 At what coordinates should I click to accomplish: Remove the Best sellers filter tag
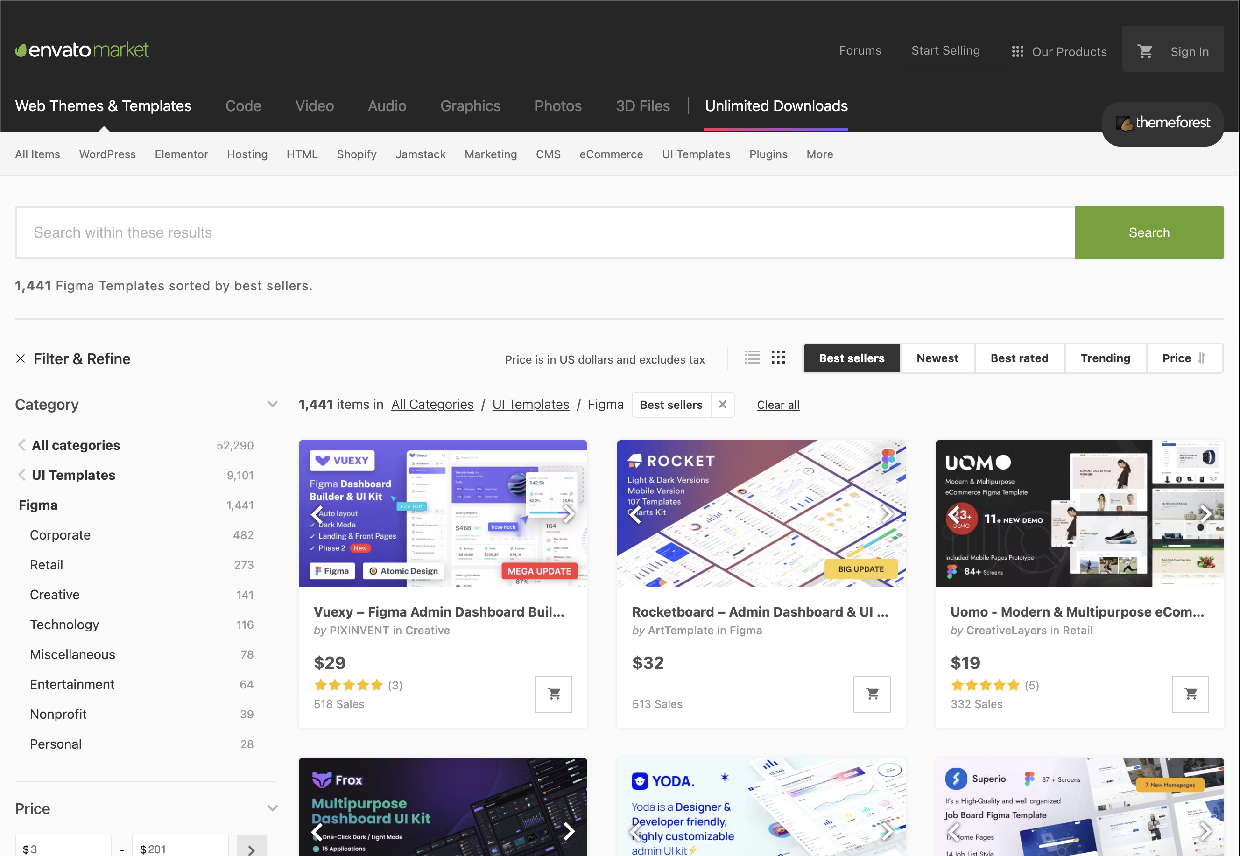pyautogui.click(x=722, y=404)
